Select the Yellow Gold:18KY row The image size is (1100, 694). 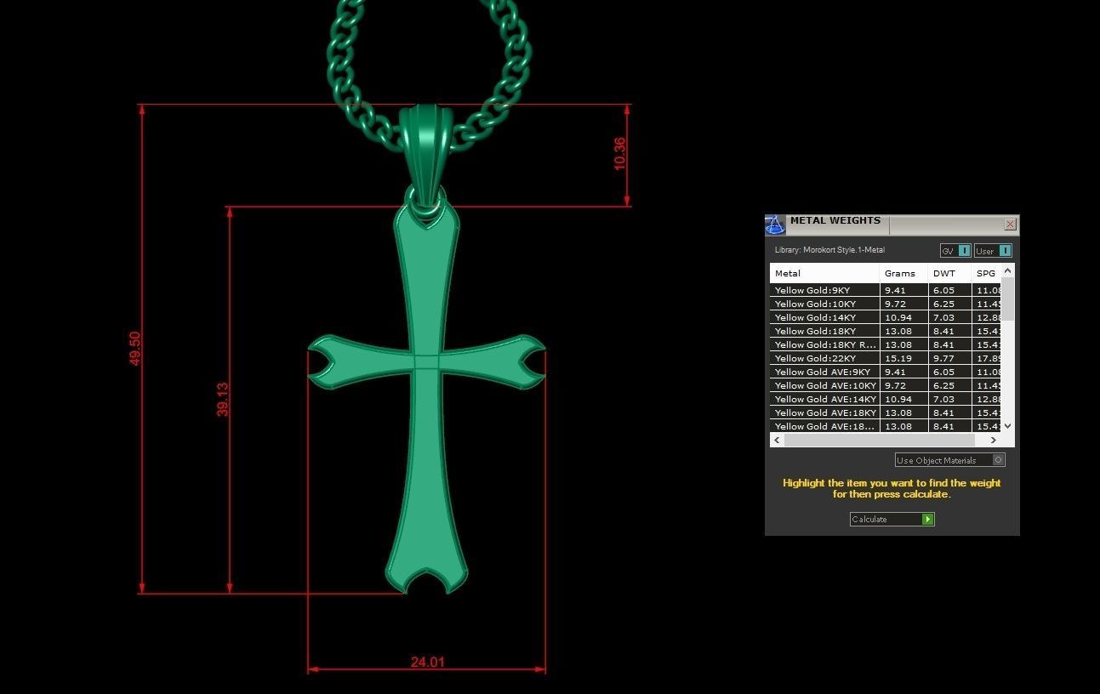click(885, 331)
